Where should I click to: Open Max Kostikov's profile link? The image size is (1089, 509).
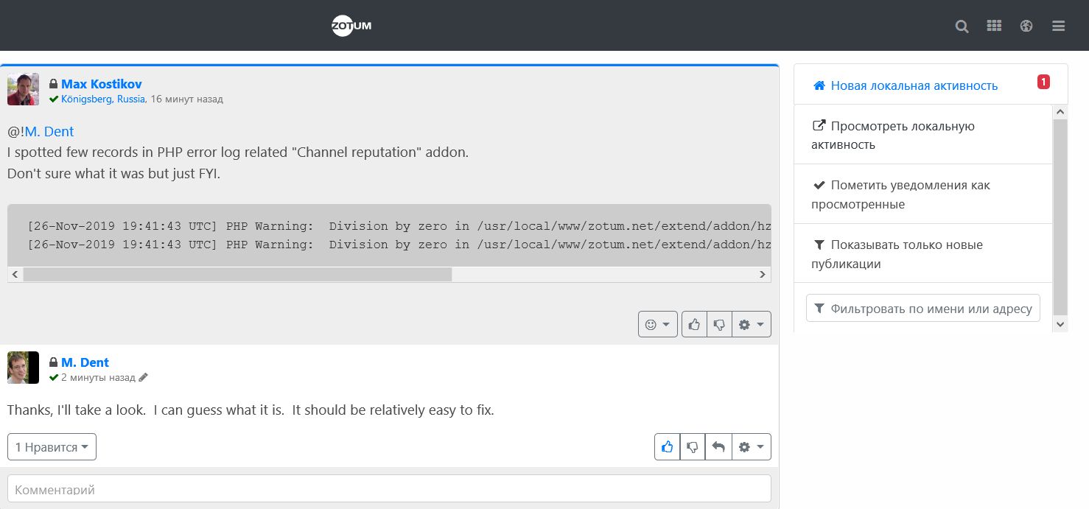coord(102,84)
